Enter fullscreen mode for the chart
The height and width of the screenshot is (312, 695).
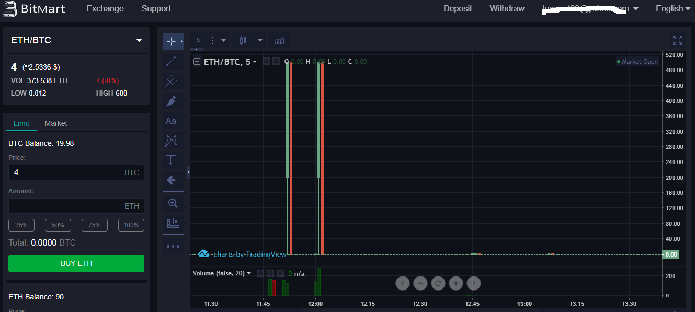point(678,40)
